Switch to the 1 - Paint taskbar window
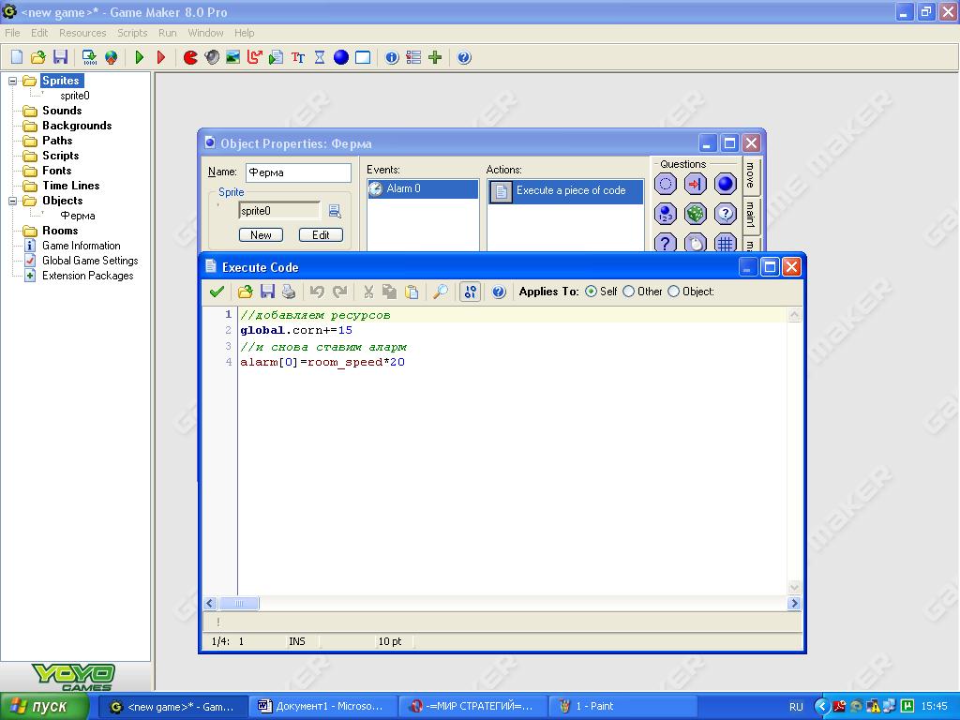 coord(623,707)
